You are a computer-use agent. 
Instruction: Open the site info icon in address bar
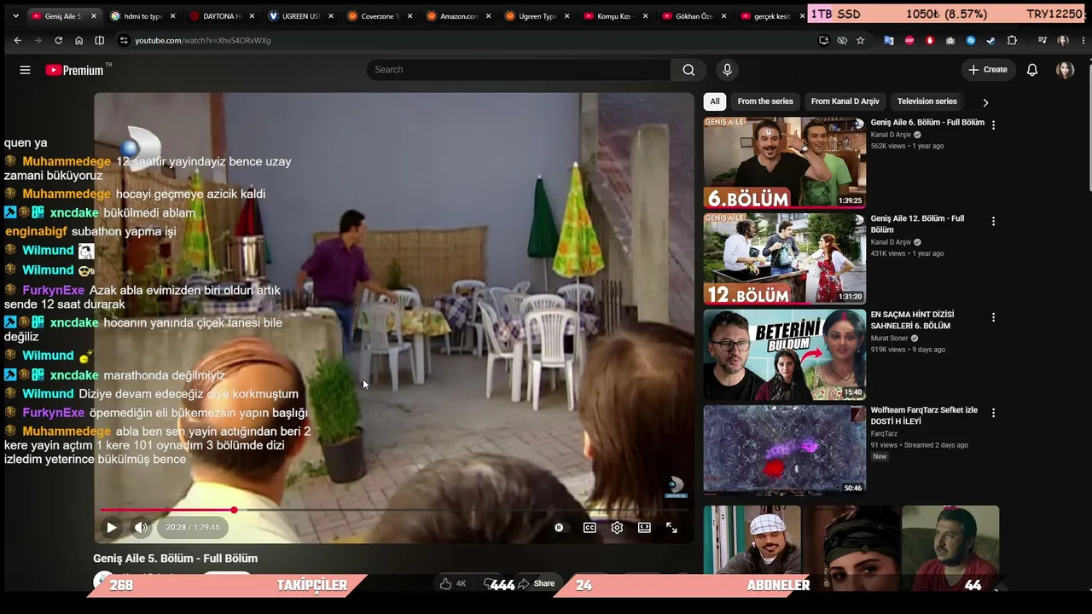click(124, 40)
